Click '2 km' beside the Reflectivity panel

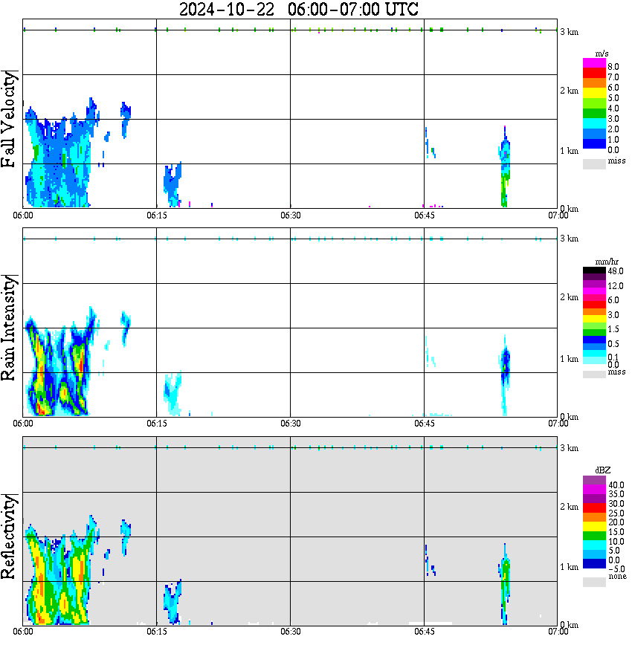[x=569, y=507]
